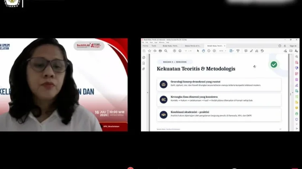Select the speaker's video tile
This screenshot has width=302, height=169.
click(x=64, y=84)
